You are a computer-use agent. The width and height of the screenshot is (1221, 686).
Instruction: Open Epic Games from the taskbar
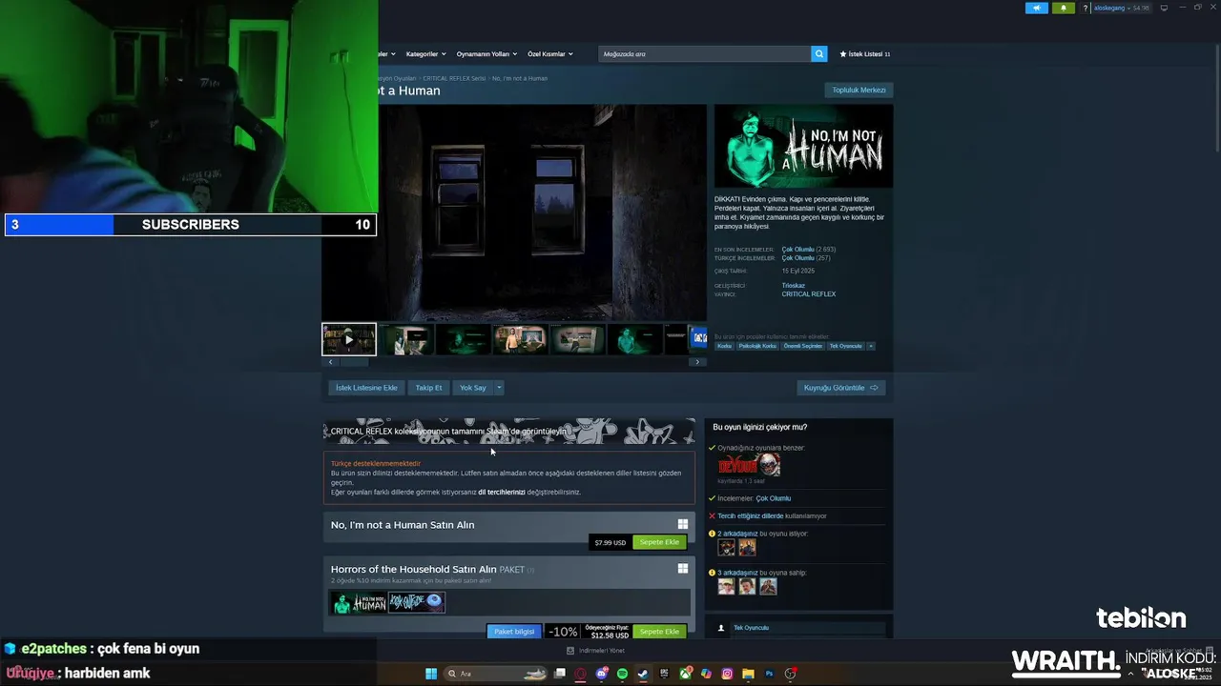(664, 674)
